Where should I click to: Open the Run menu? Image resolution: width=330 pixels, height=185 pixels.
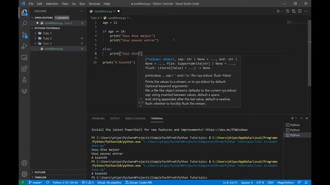(82, 4)
